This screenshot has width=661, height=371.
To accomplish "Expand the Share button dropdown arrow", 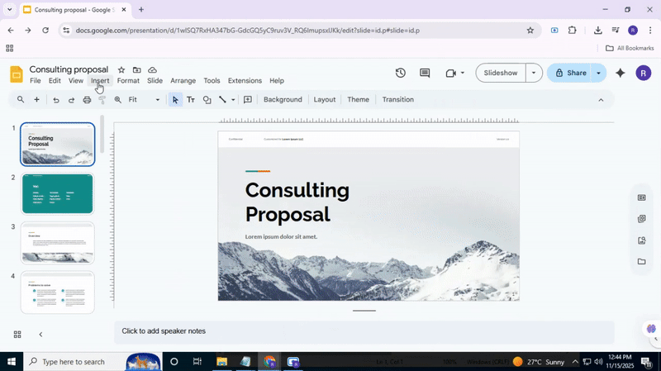I will click(x=598, y=73).
